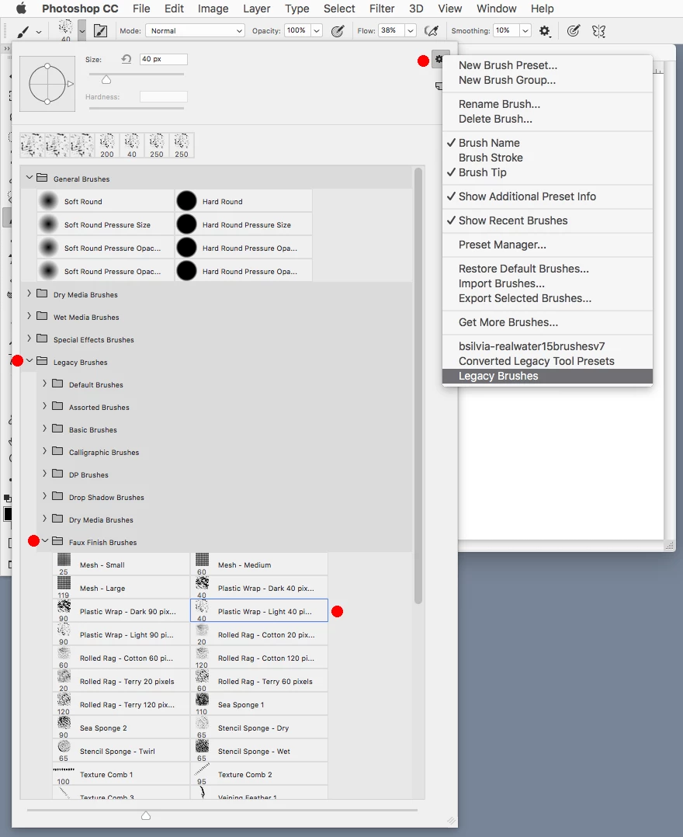Image resolution: width=683 pixels, height=837 pixels.
Task: Click the brush Size input field
Action: tap(163, 59)
